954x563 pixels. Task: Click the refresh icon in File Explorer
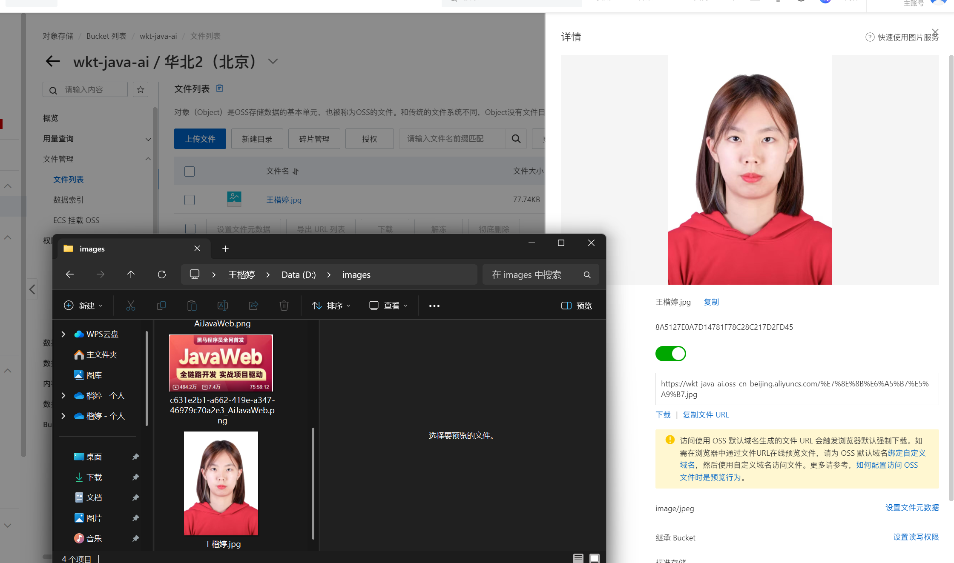[162, 274]
